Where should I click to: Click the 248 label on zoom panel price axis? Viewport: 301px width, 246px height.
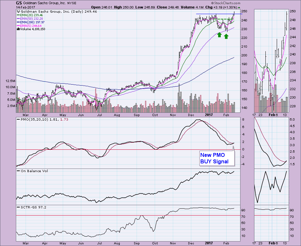[x=293, y=20]
